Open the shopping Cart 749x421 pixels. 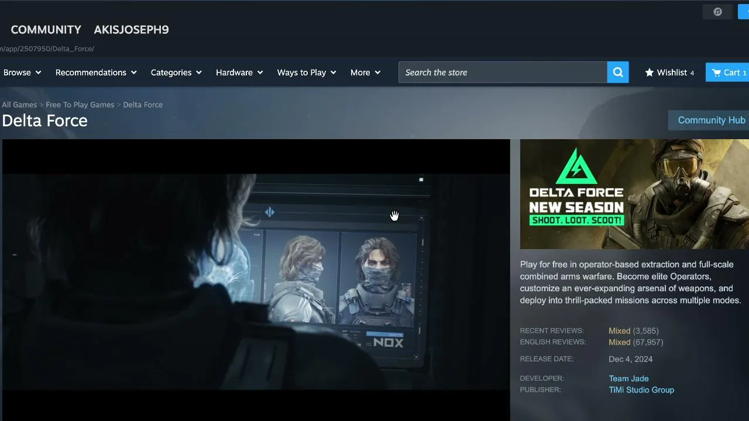[728, 73]
